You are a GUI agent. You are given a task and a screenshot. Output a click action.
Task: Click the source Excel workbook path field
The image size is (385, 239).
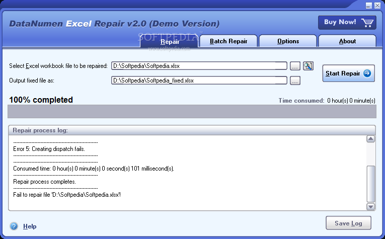pyautogui.click(x=199, y=66)
